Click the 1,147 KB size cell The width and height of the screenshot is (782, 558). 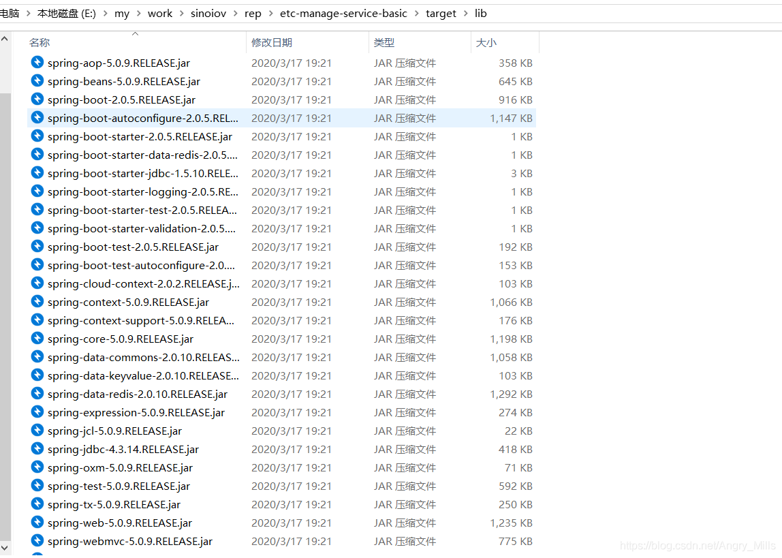[x=511, y=118]
